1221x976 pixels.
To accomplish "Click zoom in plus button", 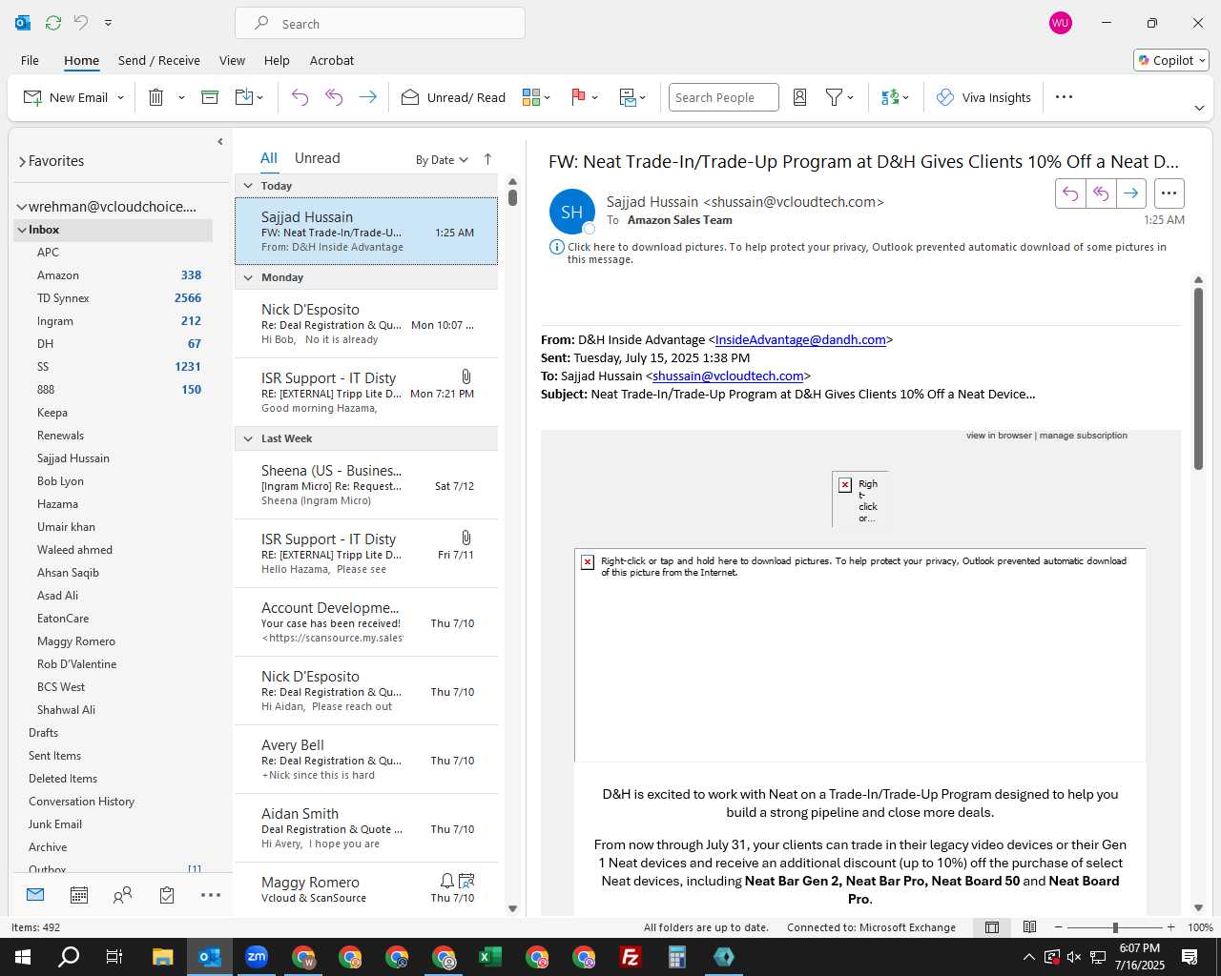I will 1170,927.
